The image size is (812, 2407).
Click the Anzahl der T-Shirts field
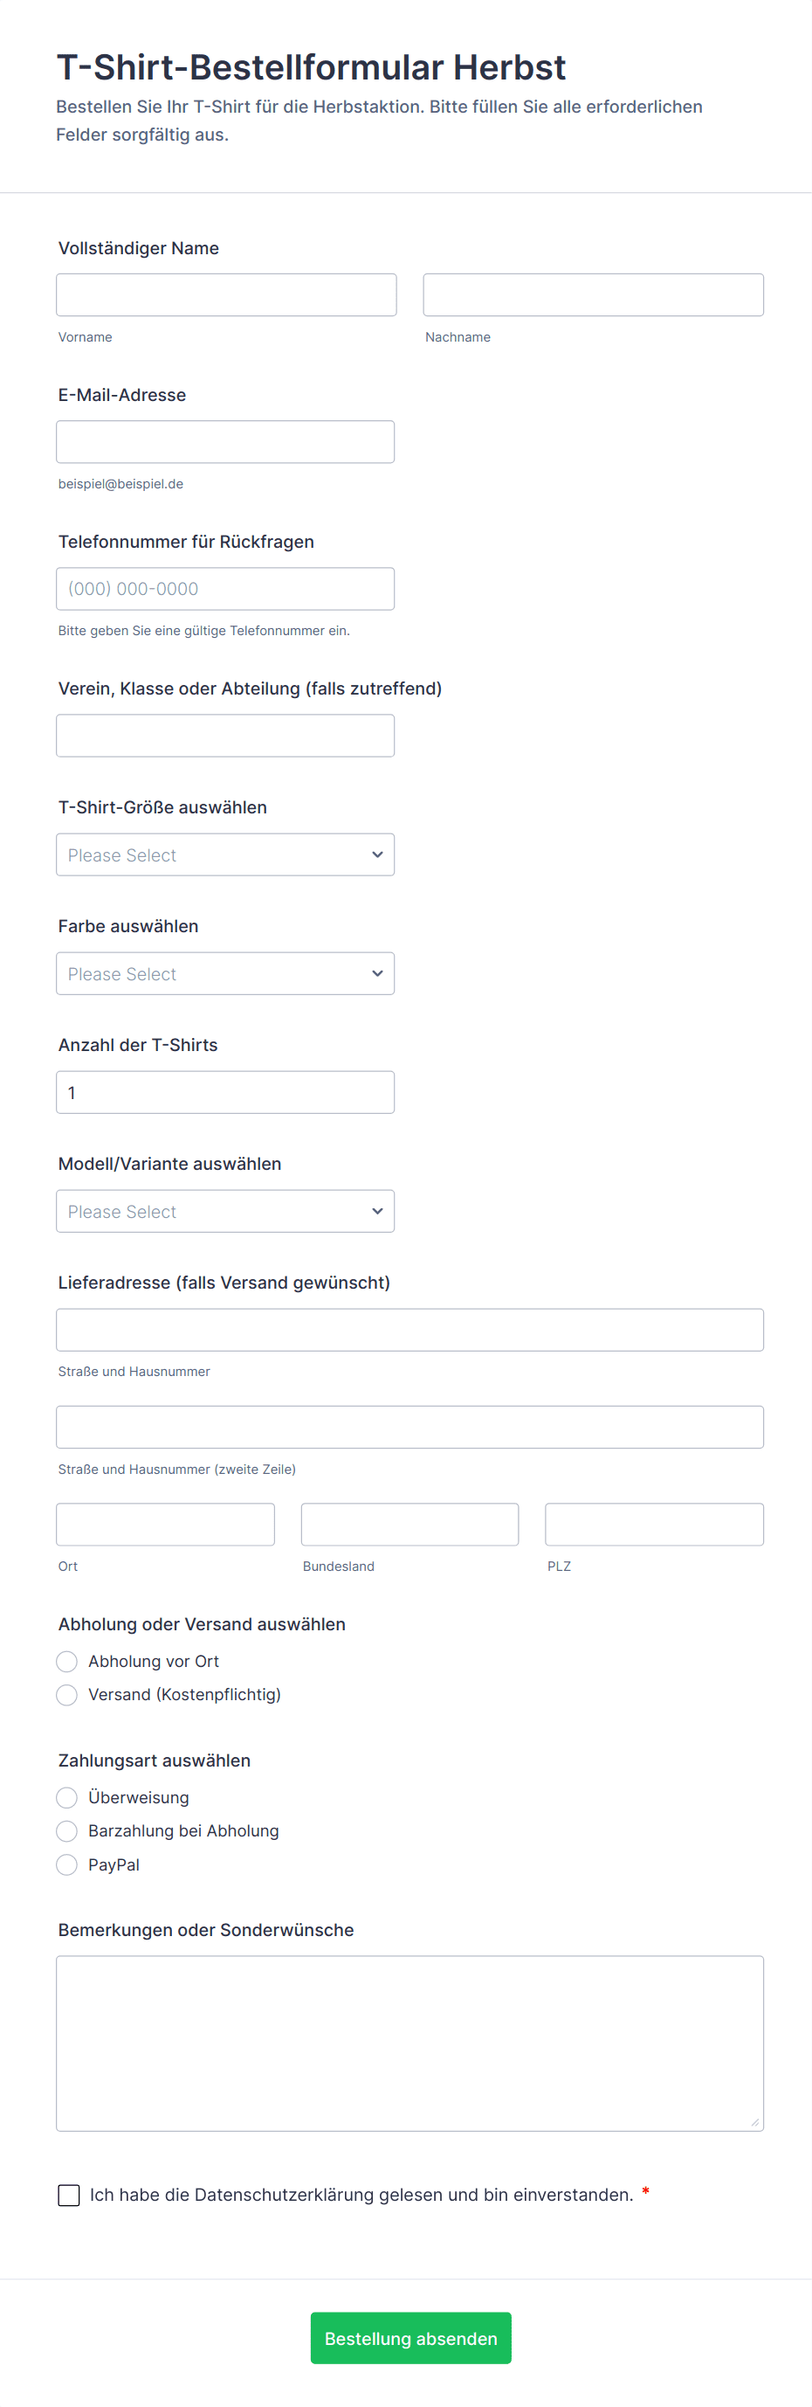[225, 1092]
